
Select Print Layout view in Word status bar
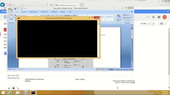pos(98,69)
